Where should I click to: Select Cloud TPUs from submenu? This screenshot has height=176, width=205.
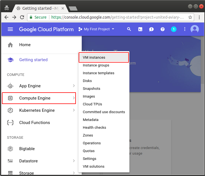104,104
